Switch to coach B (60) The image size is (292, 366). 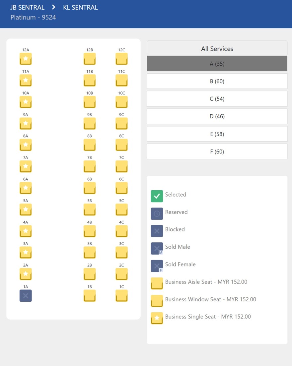click(217, 81)
